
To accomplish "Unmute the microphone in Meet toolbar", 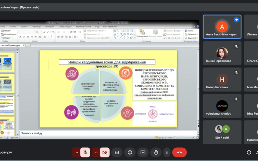I will (x=86, y=152).
